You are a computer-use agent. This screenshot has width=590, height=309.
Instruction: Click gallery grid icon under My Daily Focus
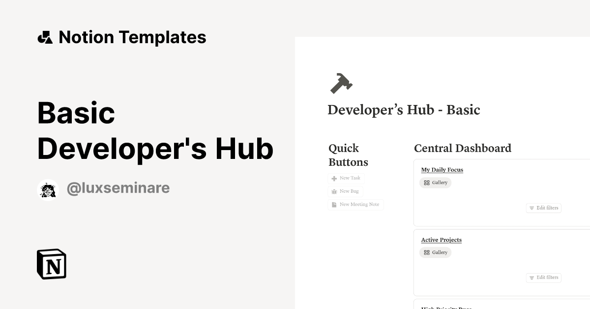pyautogui.click(x=427, y=183)
